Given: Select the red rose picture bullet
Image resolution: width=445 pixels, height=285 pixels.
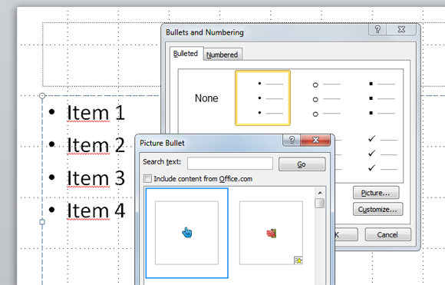Looking at the screenshot, I should pyautogui.click(x=271, y=233).
